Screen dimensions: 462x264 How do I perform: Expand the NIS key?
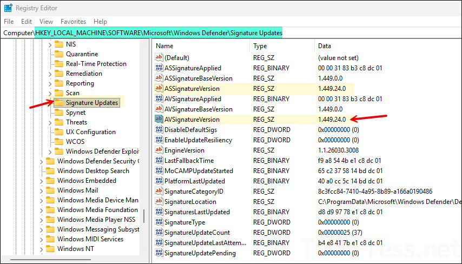click(50, 44)
